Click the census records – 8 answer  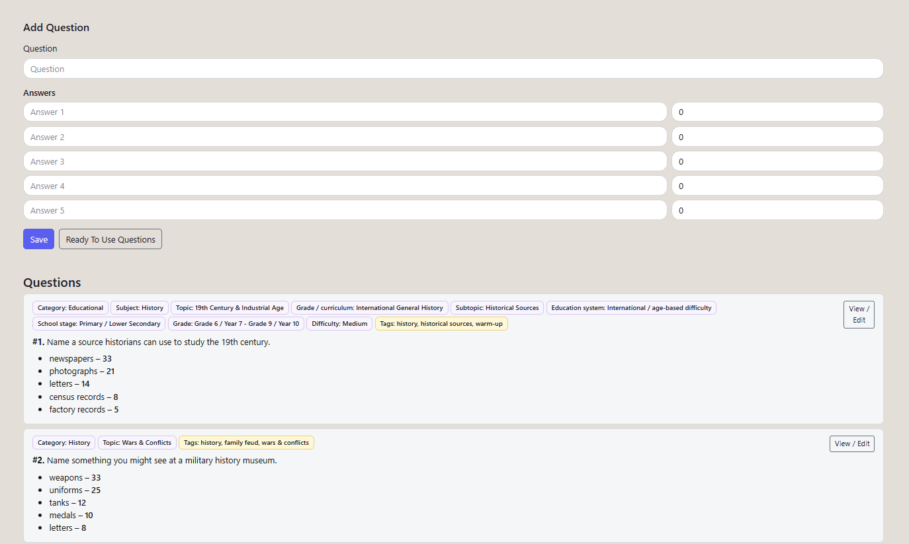coord(83,397)
